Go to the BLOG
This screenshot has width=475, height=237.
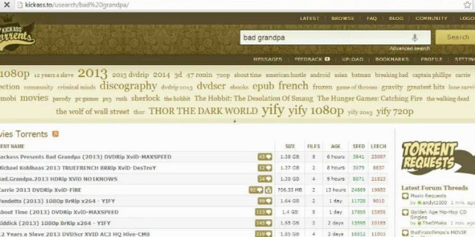[396, 19]
